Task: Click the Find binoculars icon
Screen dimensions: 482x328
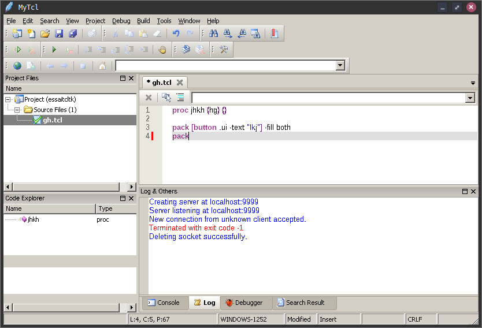Action: [x=213, y=34]
